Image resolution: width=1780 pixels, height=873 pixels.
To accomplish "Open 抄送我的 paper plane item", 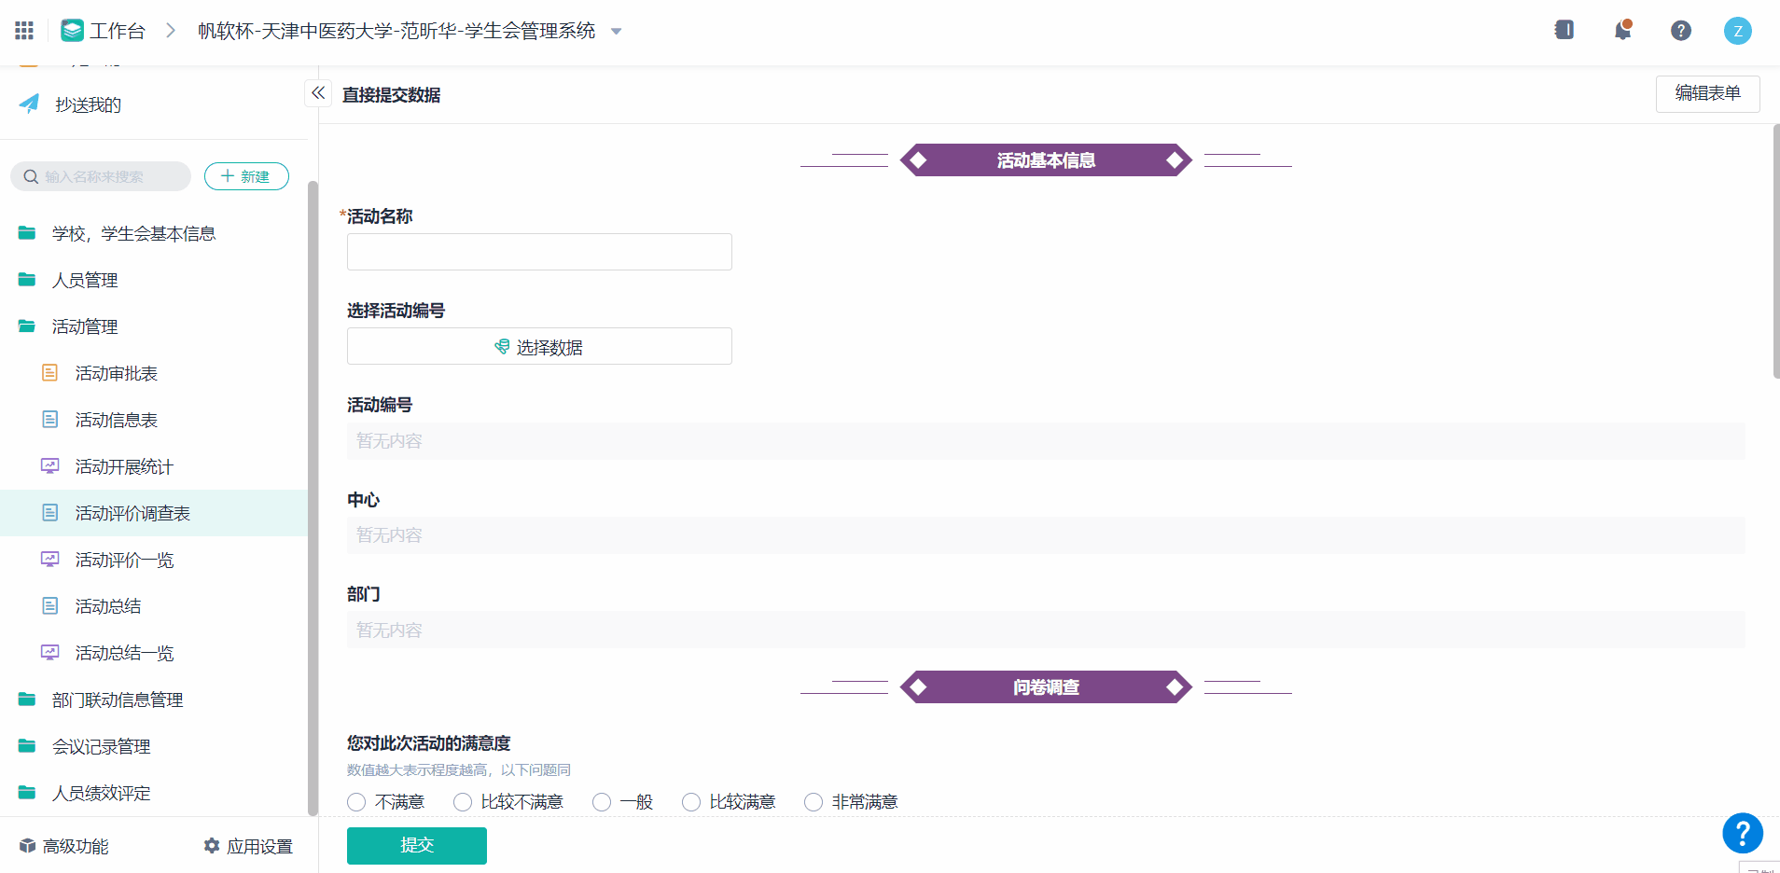I will (88, 105).
